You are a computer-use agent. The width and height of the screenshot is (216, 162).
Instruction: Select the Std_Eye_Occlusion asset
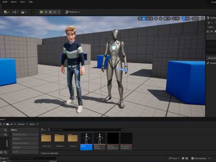pyautogui.click(x=113, y=141)
